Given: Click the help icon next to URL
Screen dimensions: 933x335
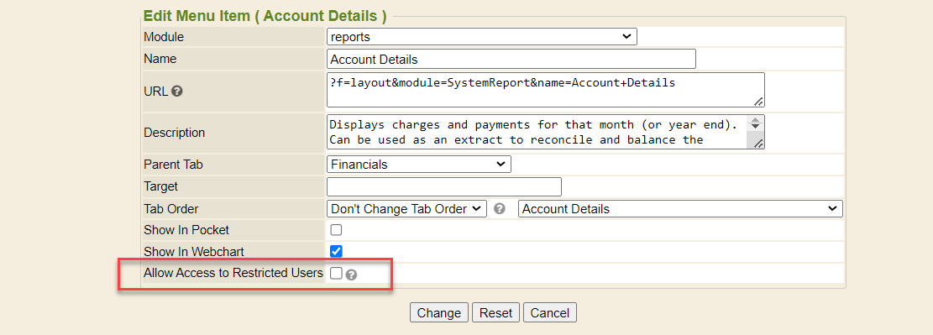Looking at the screenshot, I should tap(176, 92).
